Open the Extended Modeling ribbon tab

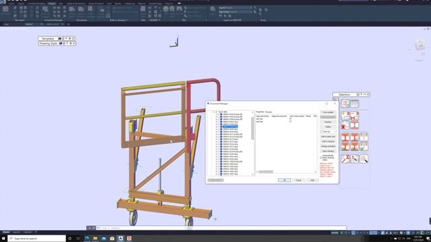tap(36, 3)
